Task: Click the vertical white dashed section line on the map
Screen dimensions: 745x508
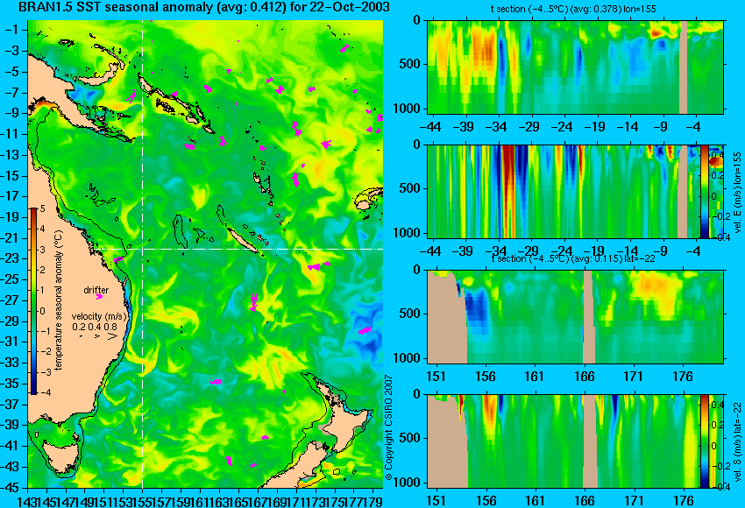Action: pyautogui.click(x=143, y=254)
